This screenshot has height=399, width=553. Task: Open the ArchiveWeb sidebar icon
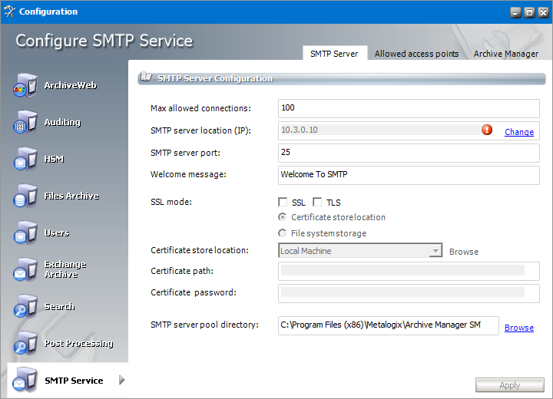25,86
